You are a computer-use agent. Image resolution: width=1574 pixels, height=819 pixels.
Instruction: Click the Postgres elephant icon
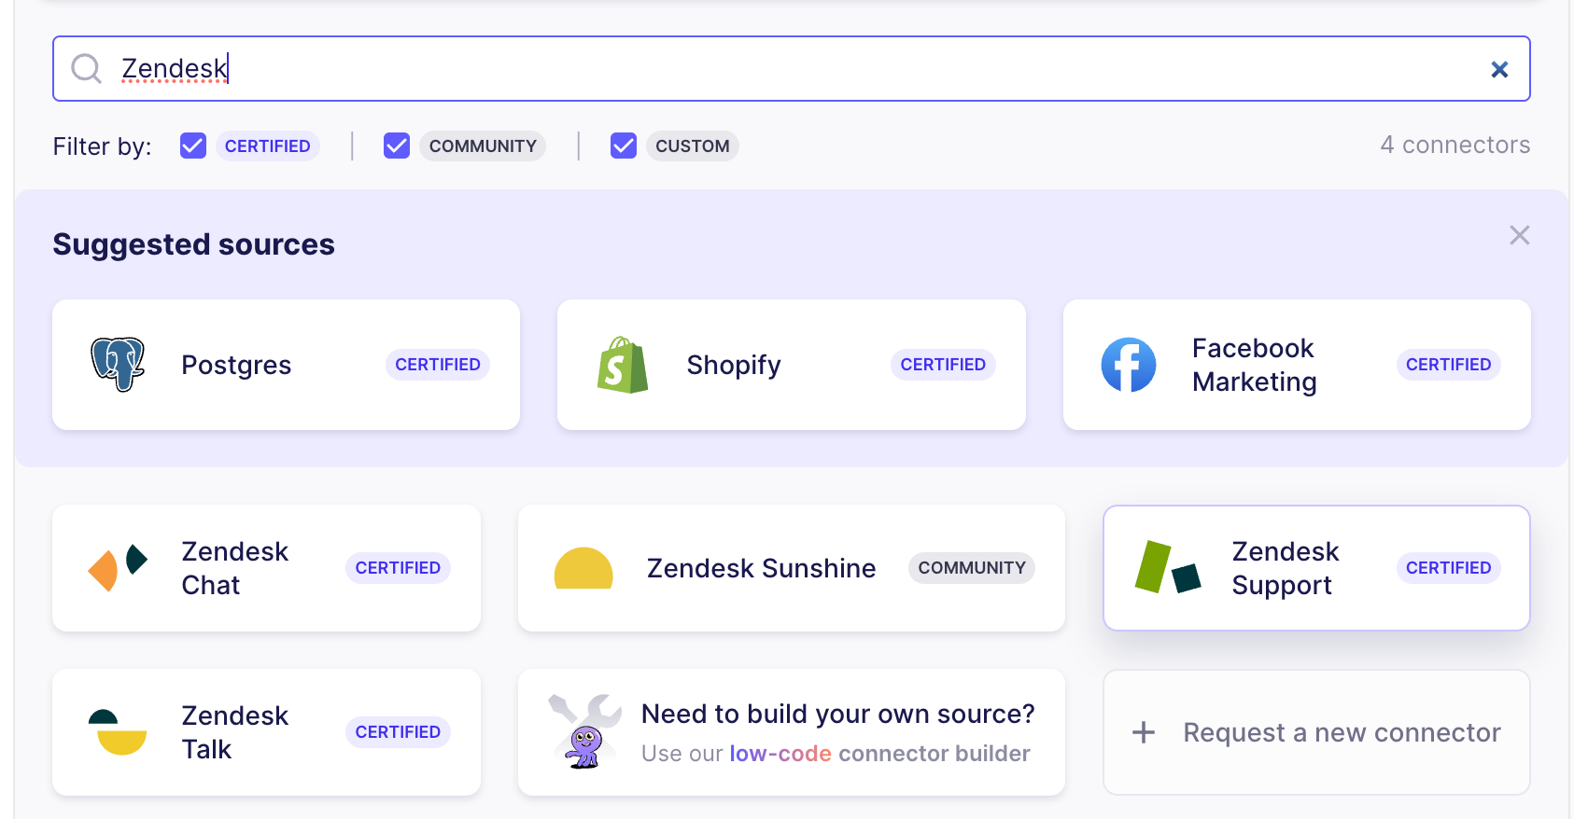click(x=118, y=365)
